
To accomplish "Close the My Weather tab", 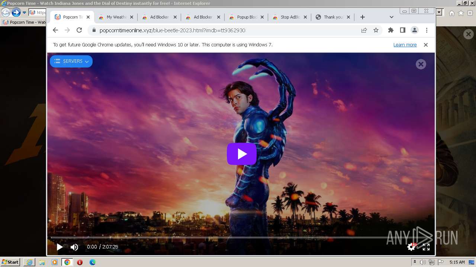I will [132, 17].
